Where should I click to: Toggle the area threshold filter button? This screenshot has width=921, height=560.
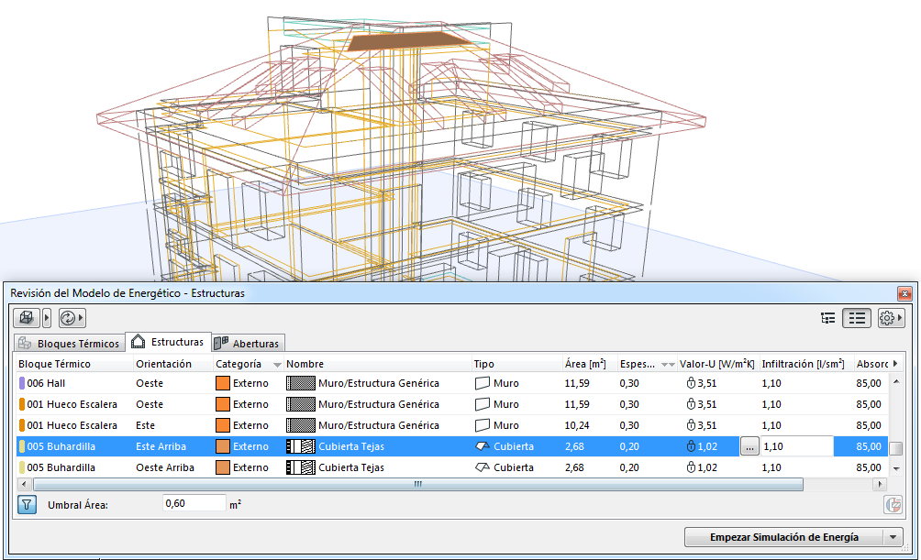tap(27, 504)
